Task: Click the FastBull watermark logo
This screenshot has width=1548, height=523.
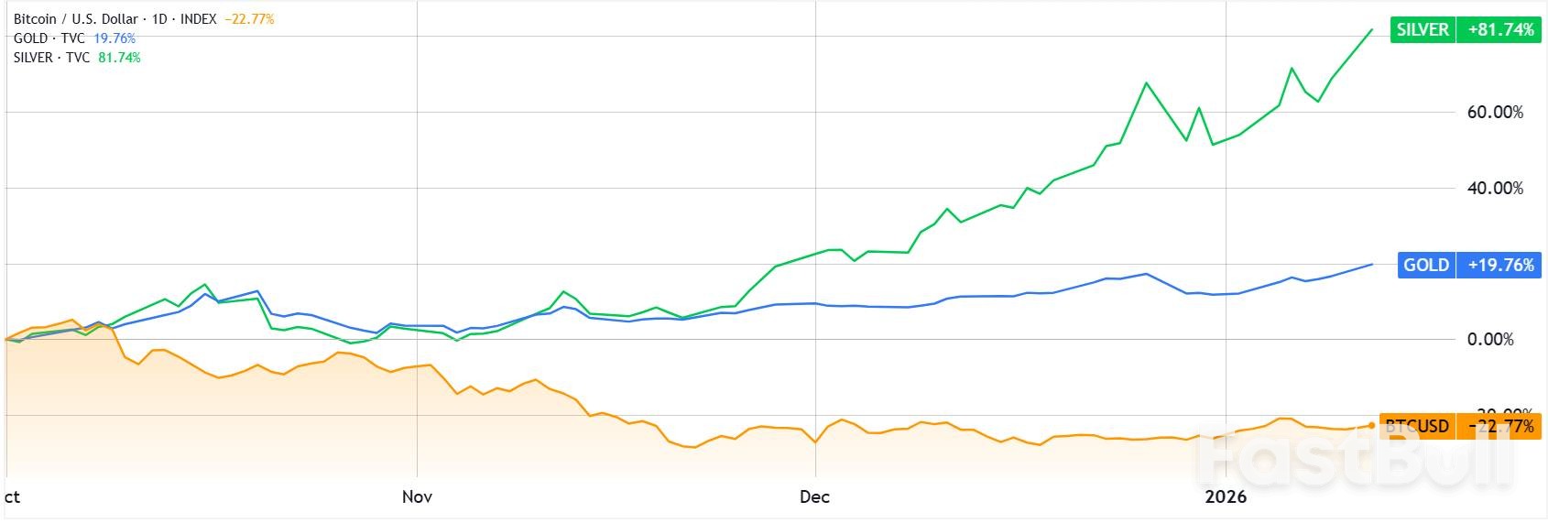Action: [x=1356, y=455]
